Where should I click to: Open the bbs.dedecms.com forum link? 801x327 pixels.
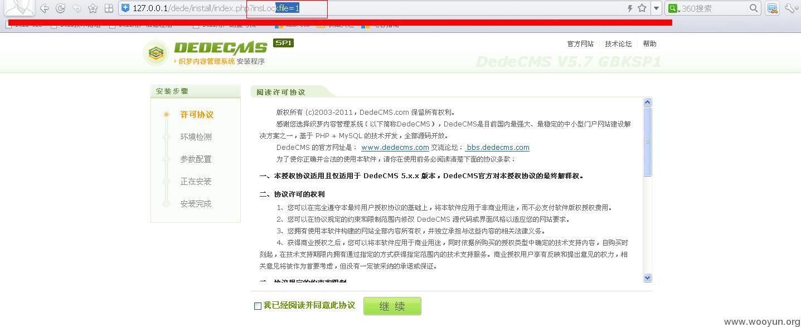click(x=497, y=148)
